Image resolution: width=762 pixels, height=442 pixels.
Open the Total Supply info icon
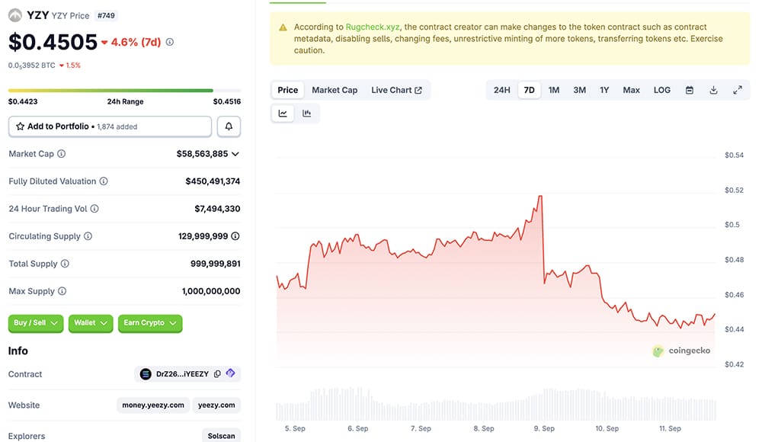point(65,264)
